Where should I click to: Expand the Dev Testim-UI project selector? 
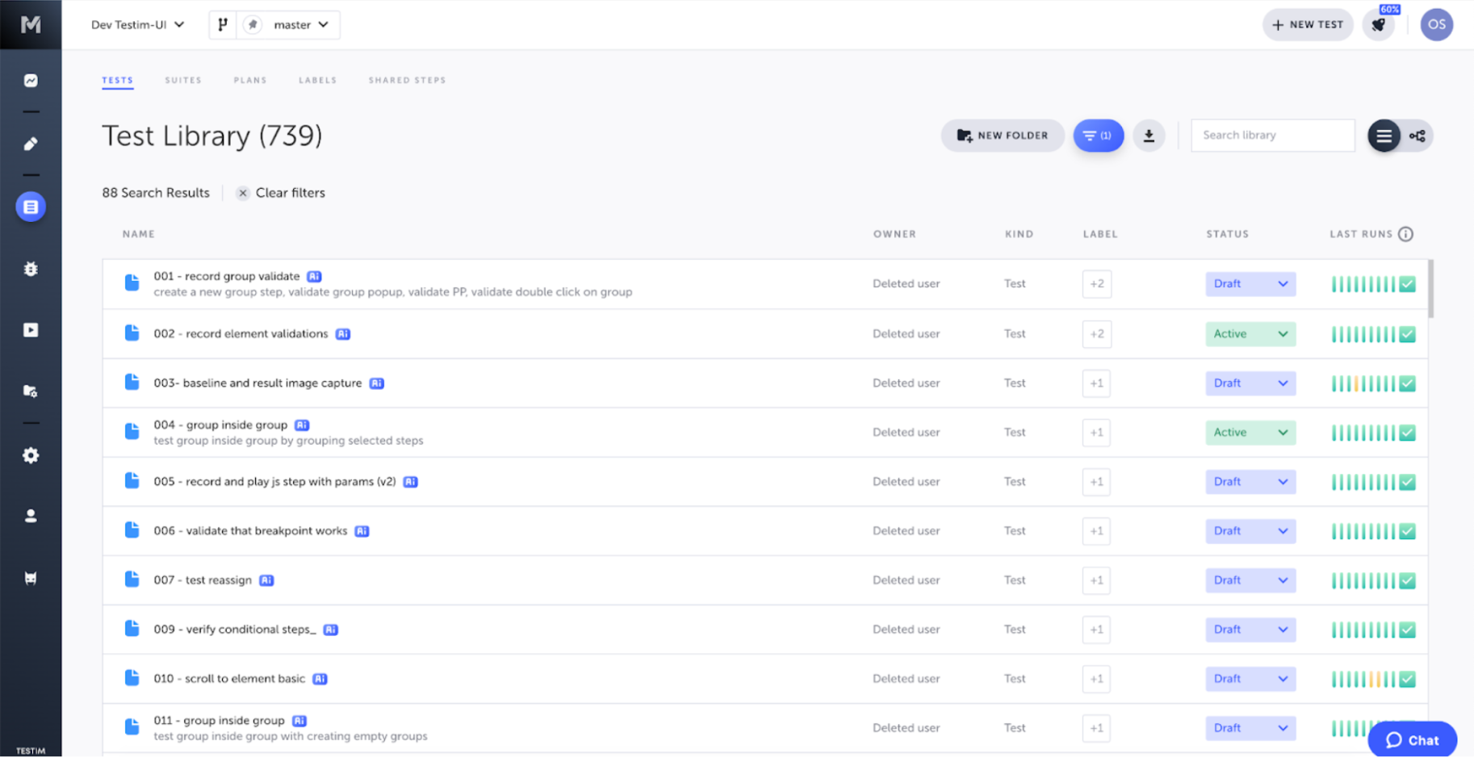coord(136,24)
